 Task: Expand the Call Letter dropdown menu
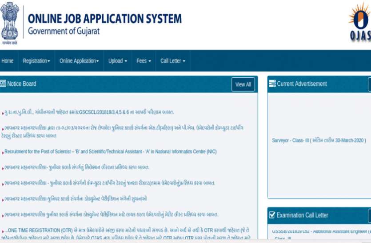pyautogui.click(x=173, y=61)
